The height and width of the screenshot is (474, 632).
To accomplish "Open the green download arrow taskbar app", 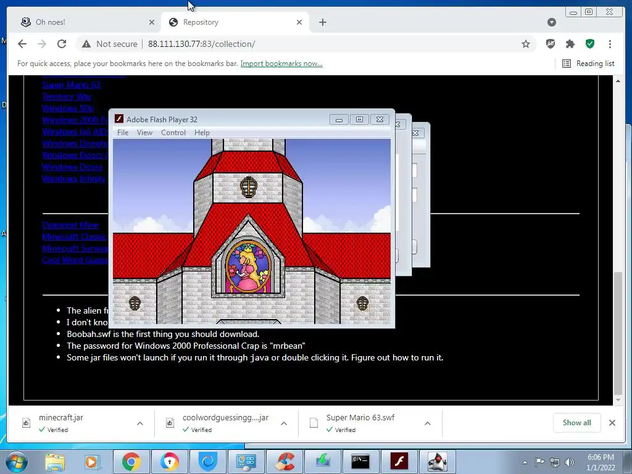I will click(323, 462).
